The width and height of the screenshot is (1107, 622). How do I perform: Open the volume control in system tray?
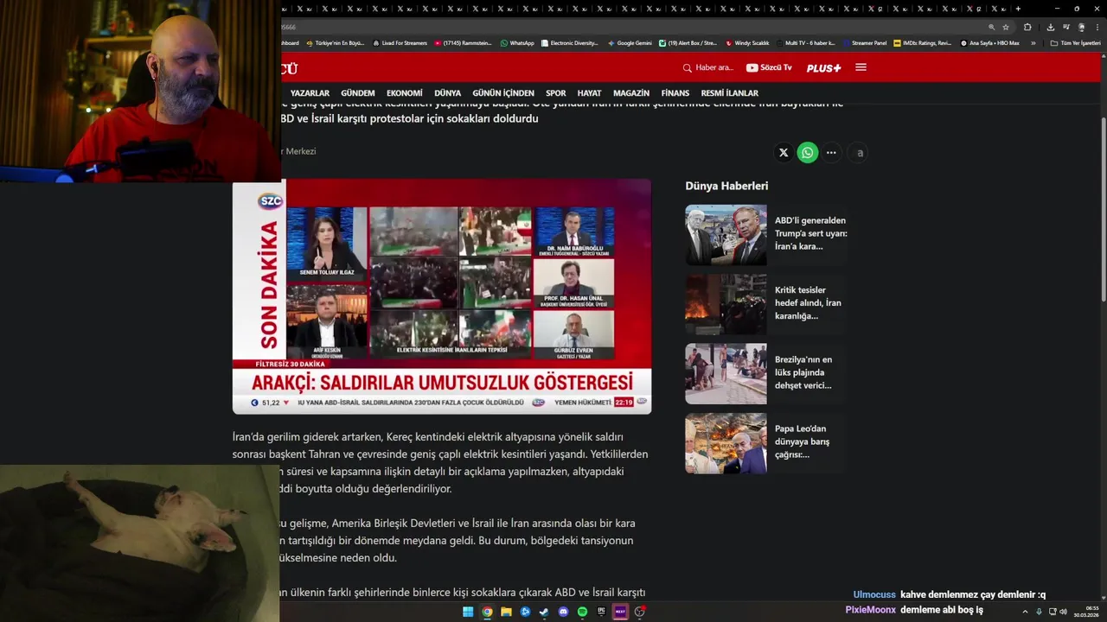[1063, 612]
